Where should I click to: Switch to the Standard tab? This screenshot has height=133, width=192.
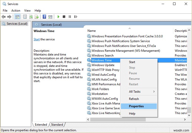point(57,125)
